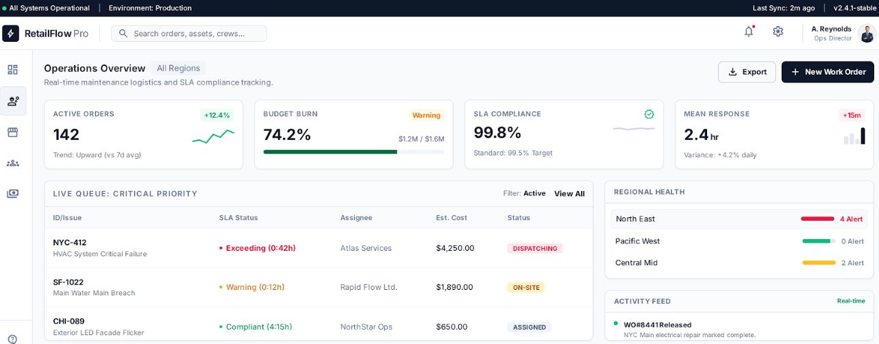The height and width of the screenshot is (344, 879).
Task: Click Warning (0:12h) SLA status
Action: (251, 287)
